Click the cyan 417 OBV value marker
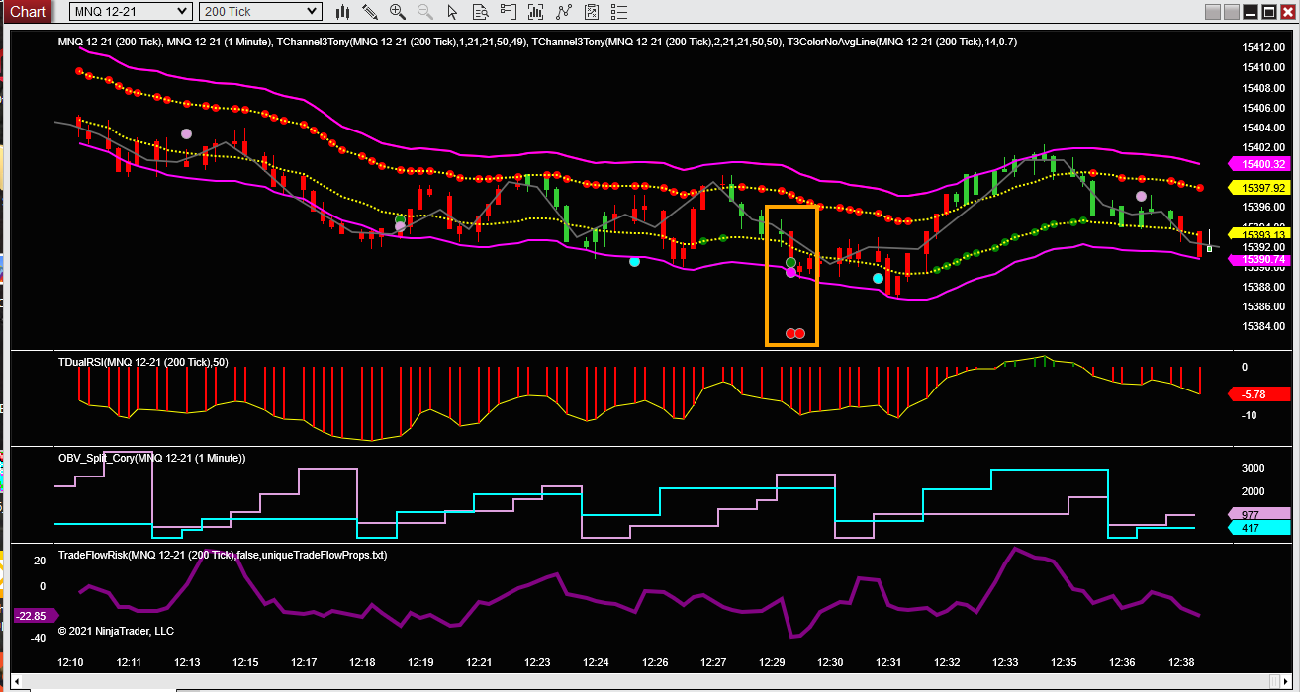1300x692 pixels. click(x=1258, y=528)
